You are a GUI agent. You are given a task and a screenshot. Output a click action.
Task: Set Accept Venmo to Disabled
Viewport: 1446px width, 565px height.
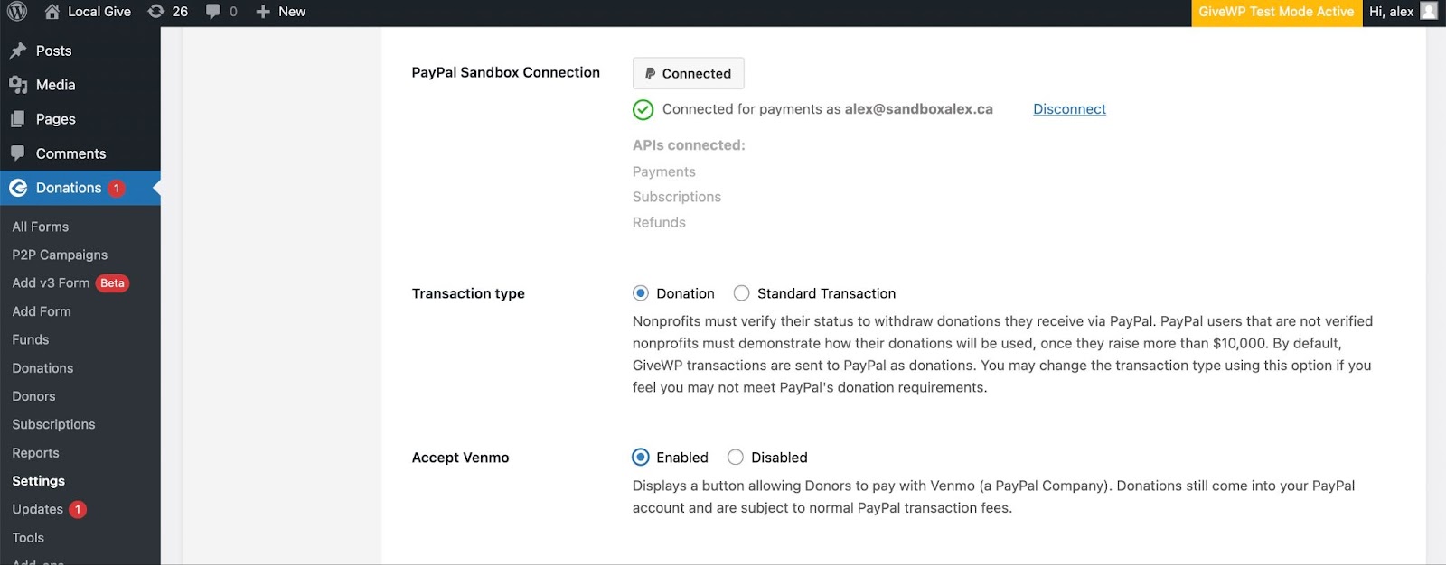click(x=736, y=458)
